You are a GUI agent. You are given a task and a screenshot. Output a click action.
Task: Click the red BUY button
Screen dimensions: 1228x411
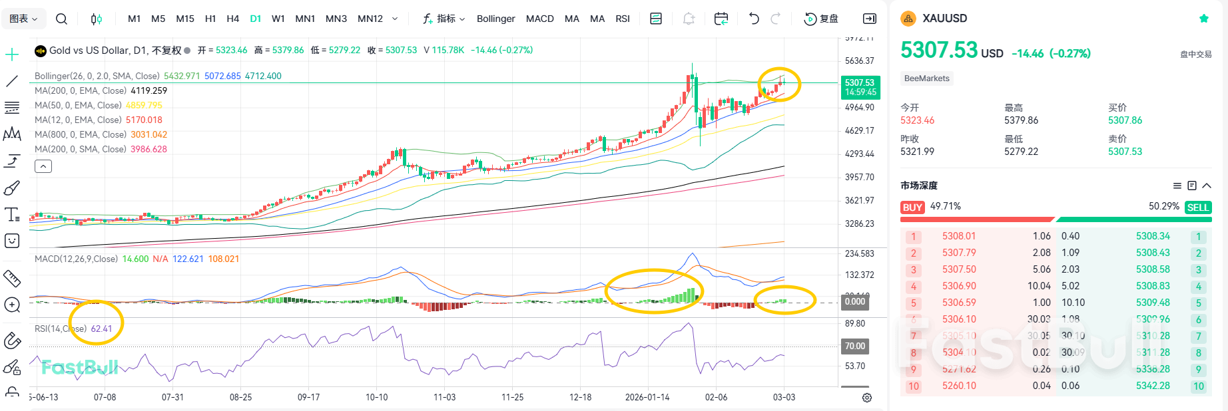(x=912, y=207)
